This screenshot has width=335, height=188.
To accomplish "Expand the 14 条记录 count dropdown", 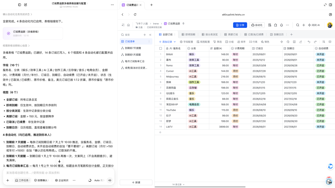I will pos(184,185).
